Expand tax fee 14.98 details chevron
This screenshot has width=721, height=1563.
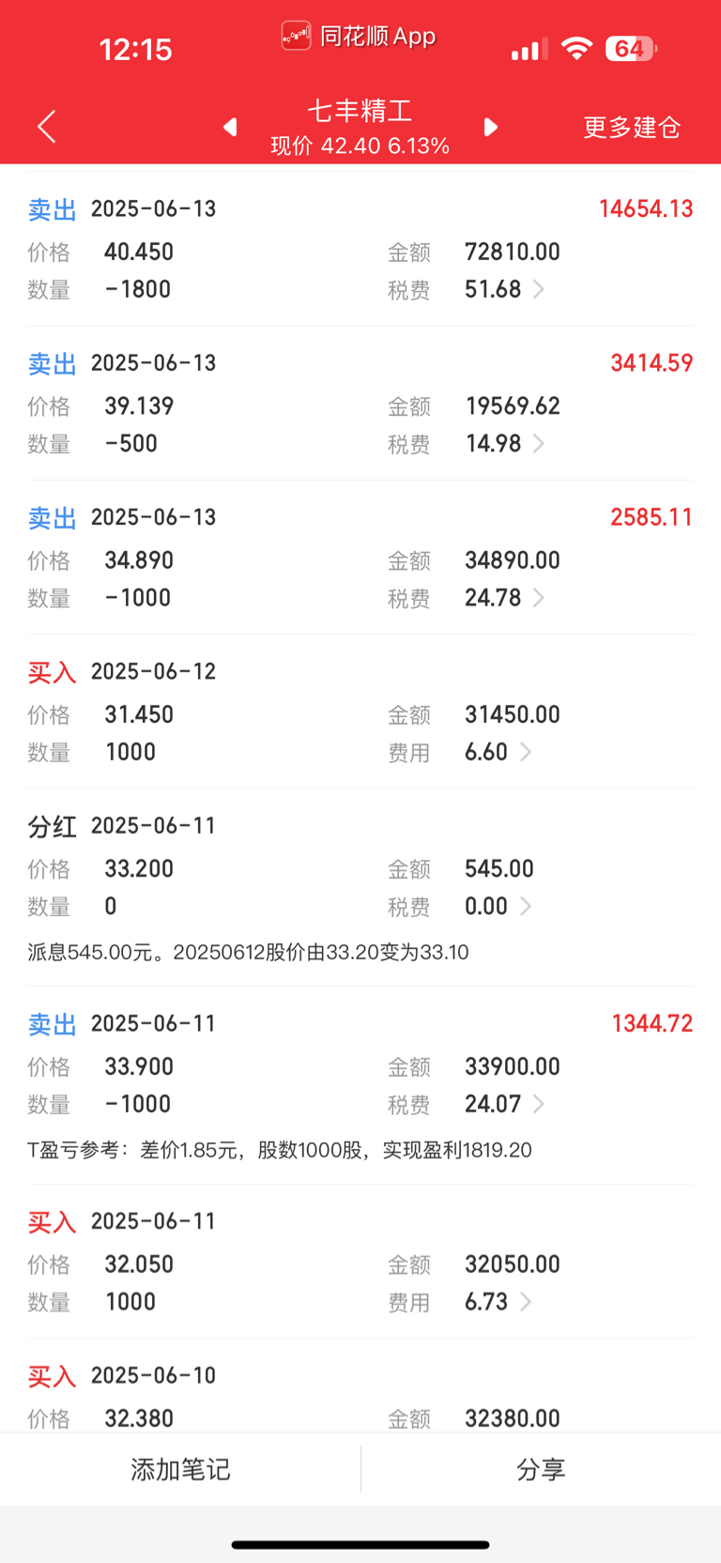[539, 443]
